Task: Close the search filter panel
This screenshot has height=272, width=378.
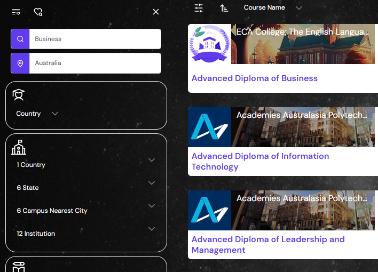Action: [156, 12]
